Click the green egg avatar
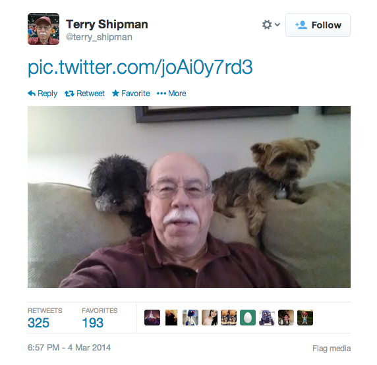Image resolution: width=377 pixels, height=365 pixels. [248, 318]
